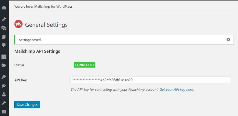
Task: Open Media library camera-and-music icon
Action: click(x=4, y=28)
